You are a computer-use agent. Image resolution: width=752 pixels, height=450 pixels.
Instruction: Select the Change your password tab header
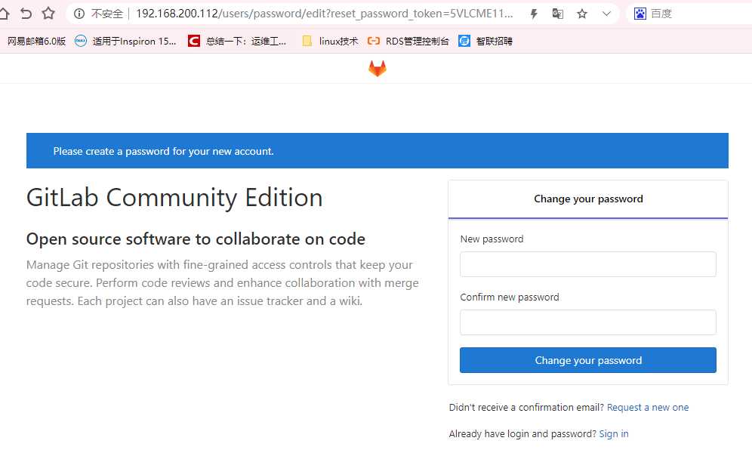click(588, 199)
